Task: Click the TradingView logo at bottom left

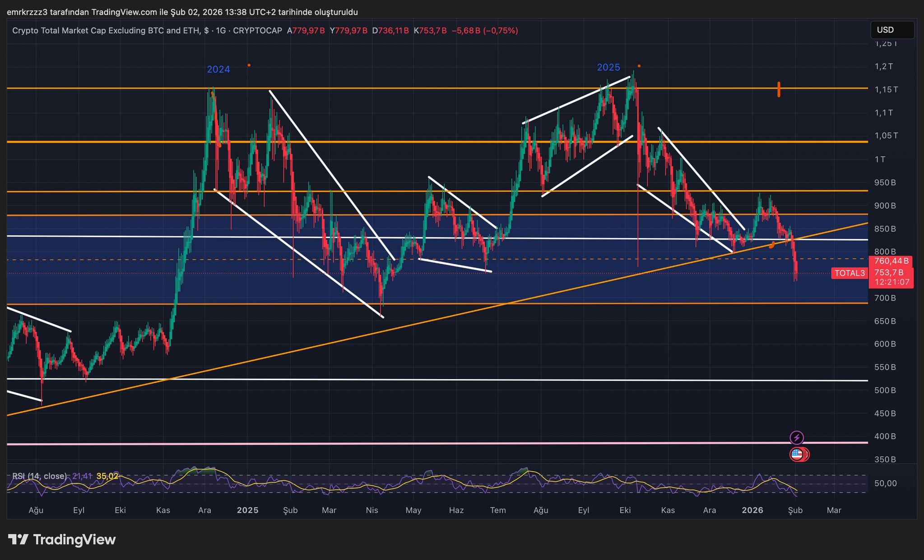Action: 62,540
